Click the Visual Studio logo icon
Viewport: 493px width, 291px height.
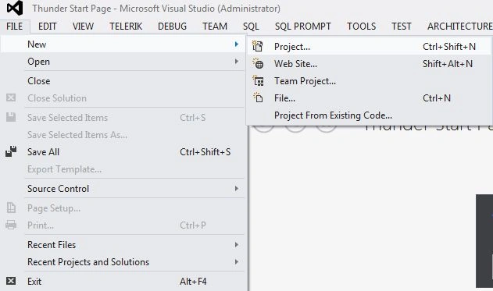[15, 8]
